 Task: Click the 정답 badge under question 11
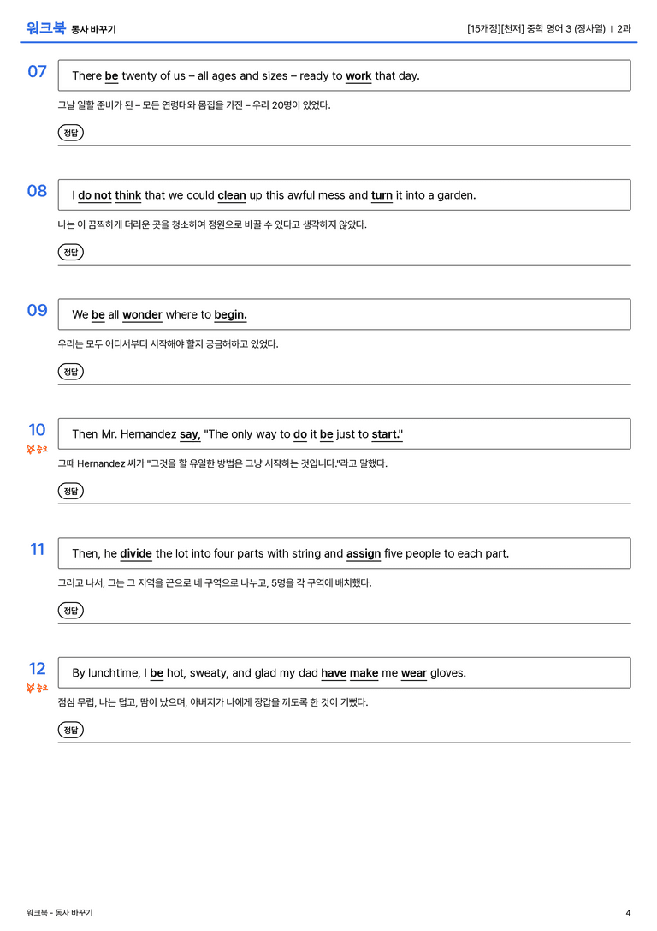[70, 611]
